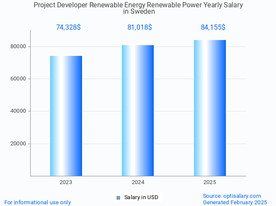Click the chart title text
This screenshot has width=276, height=206.
pos(138,8)
